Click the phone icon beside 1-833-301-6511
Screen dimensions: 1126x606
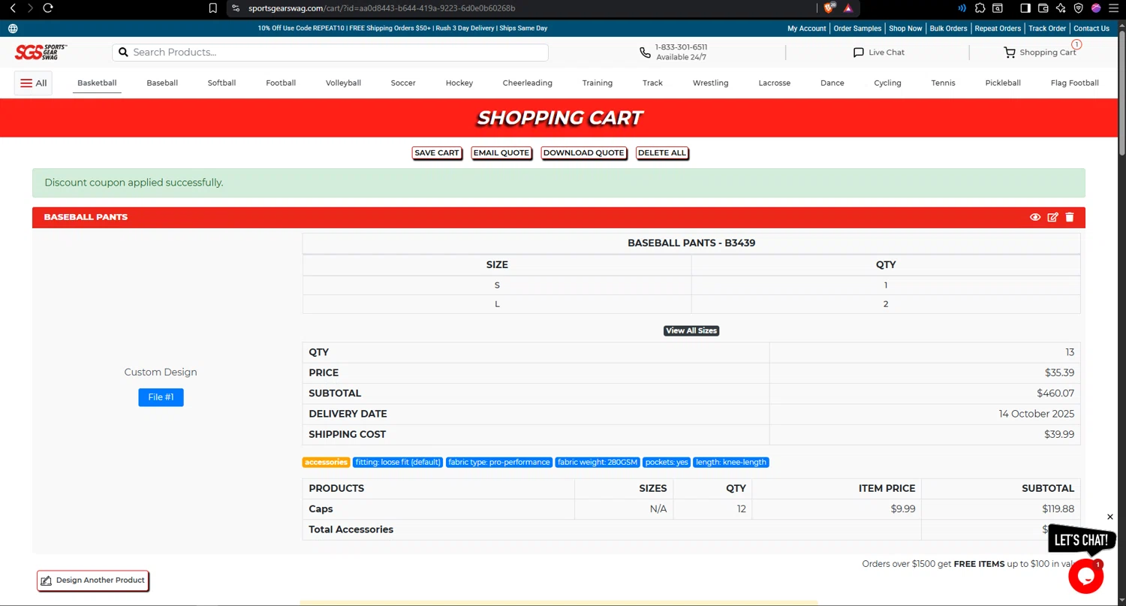point(645,53)
